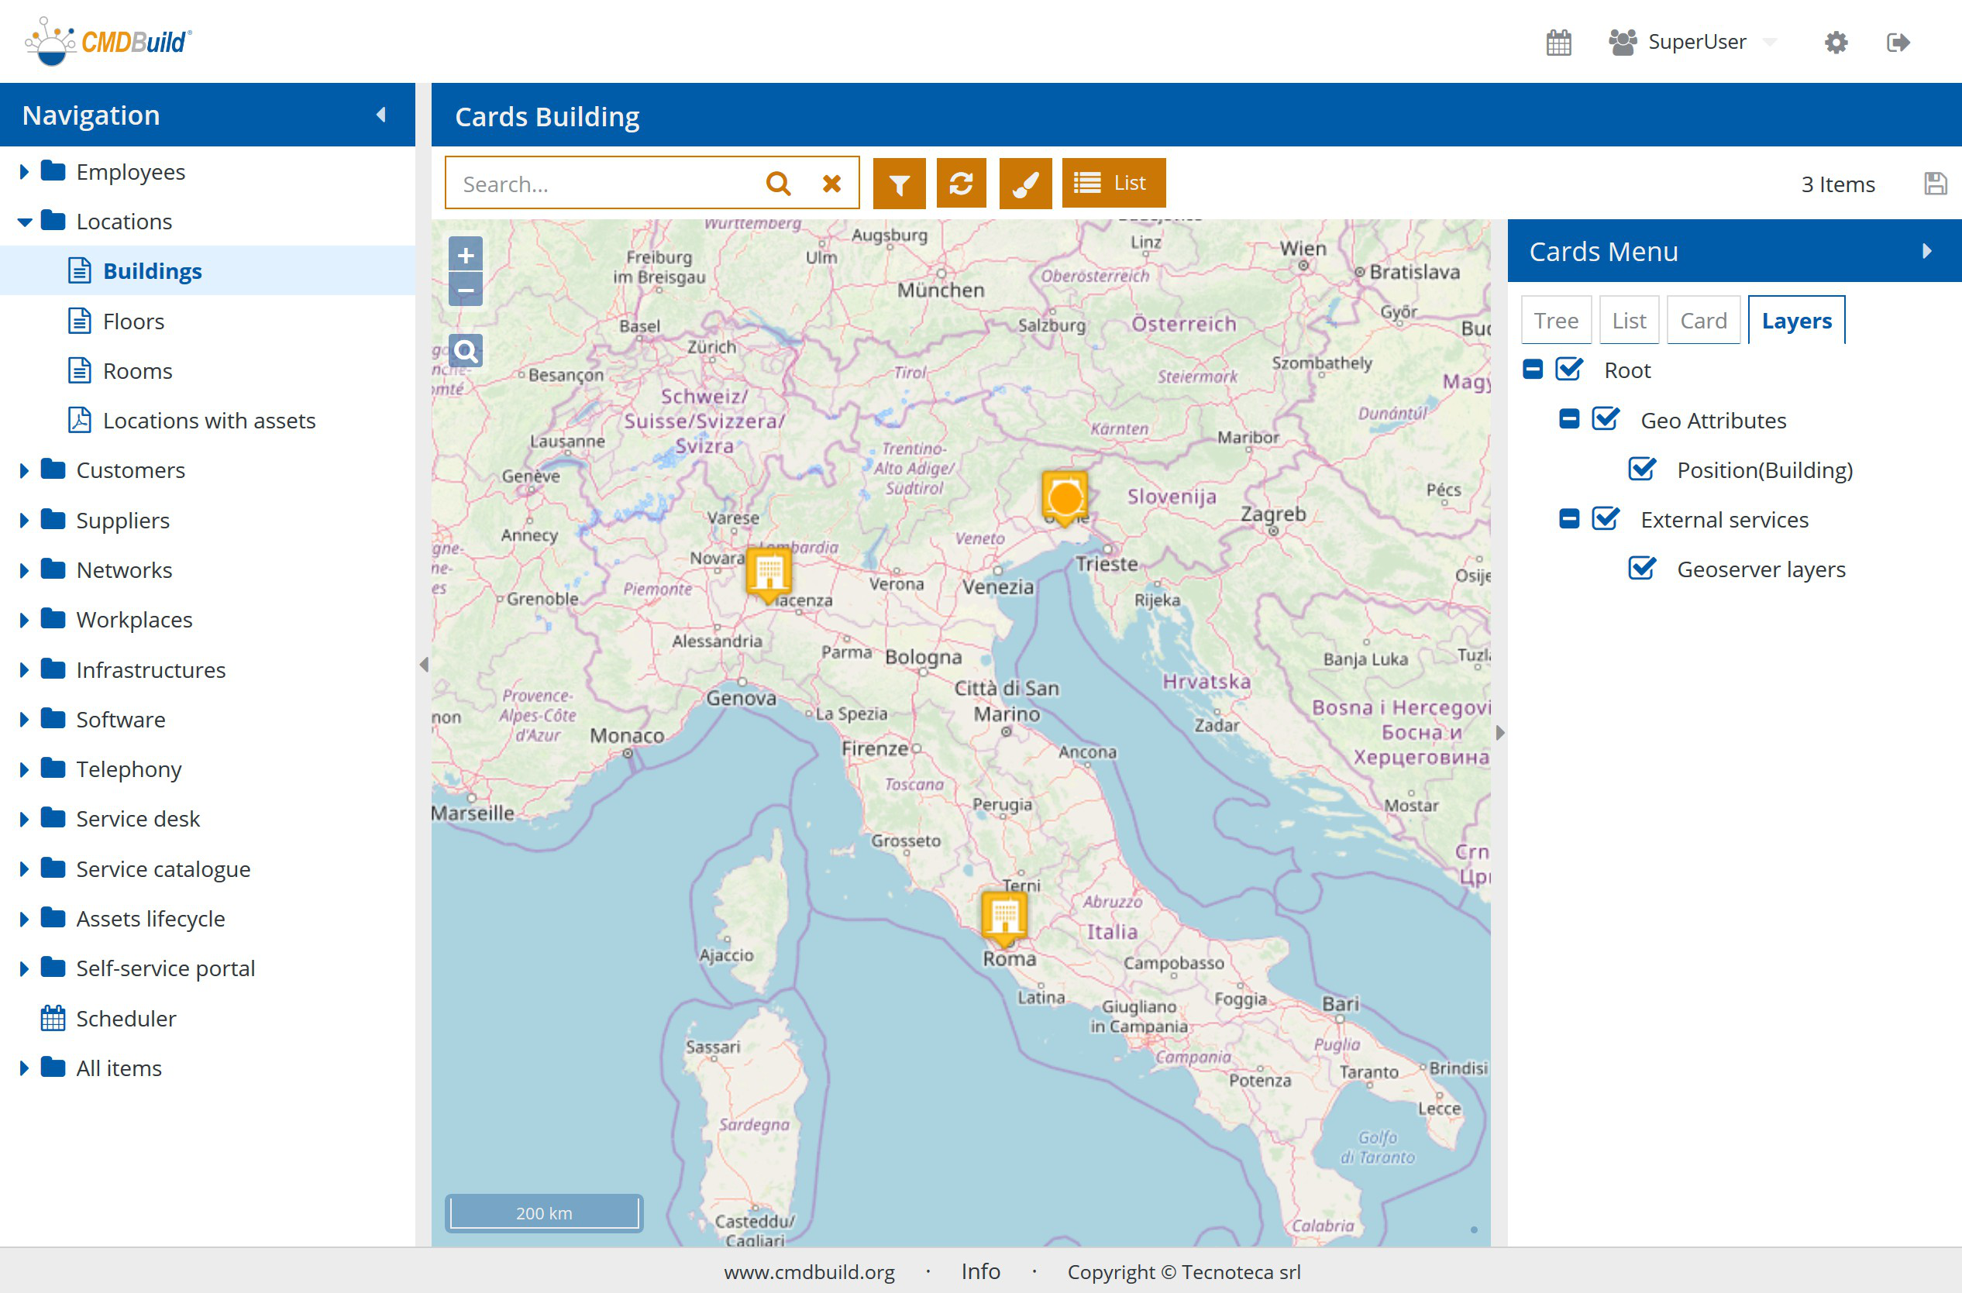
Task: Click the map zoom in button
Action: tap(465, 255)
